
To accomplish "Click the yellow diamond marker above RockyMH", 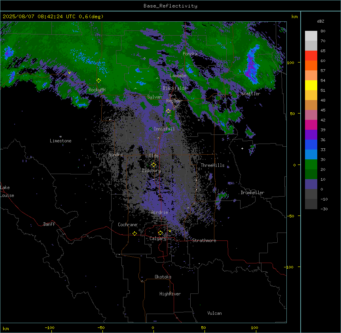I will (x=99, y=81).
